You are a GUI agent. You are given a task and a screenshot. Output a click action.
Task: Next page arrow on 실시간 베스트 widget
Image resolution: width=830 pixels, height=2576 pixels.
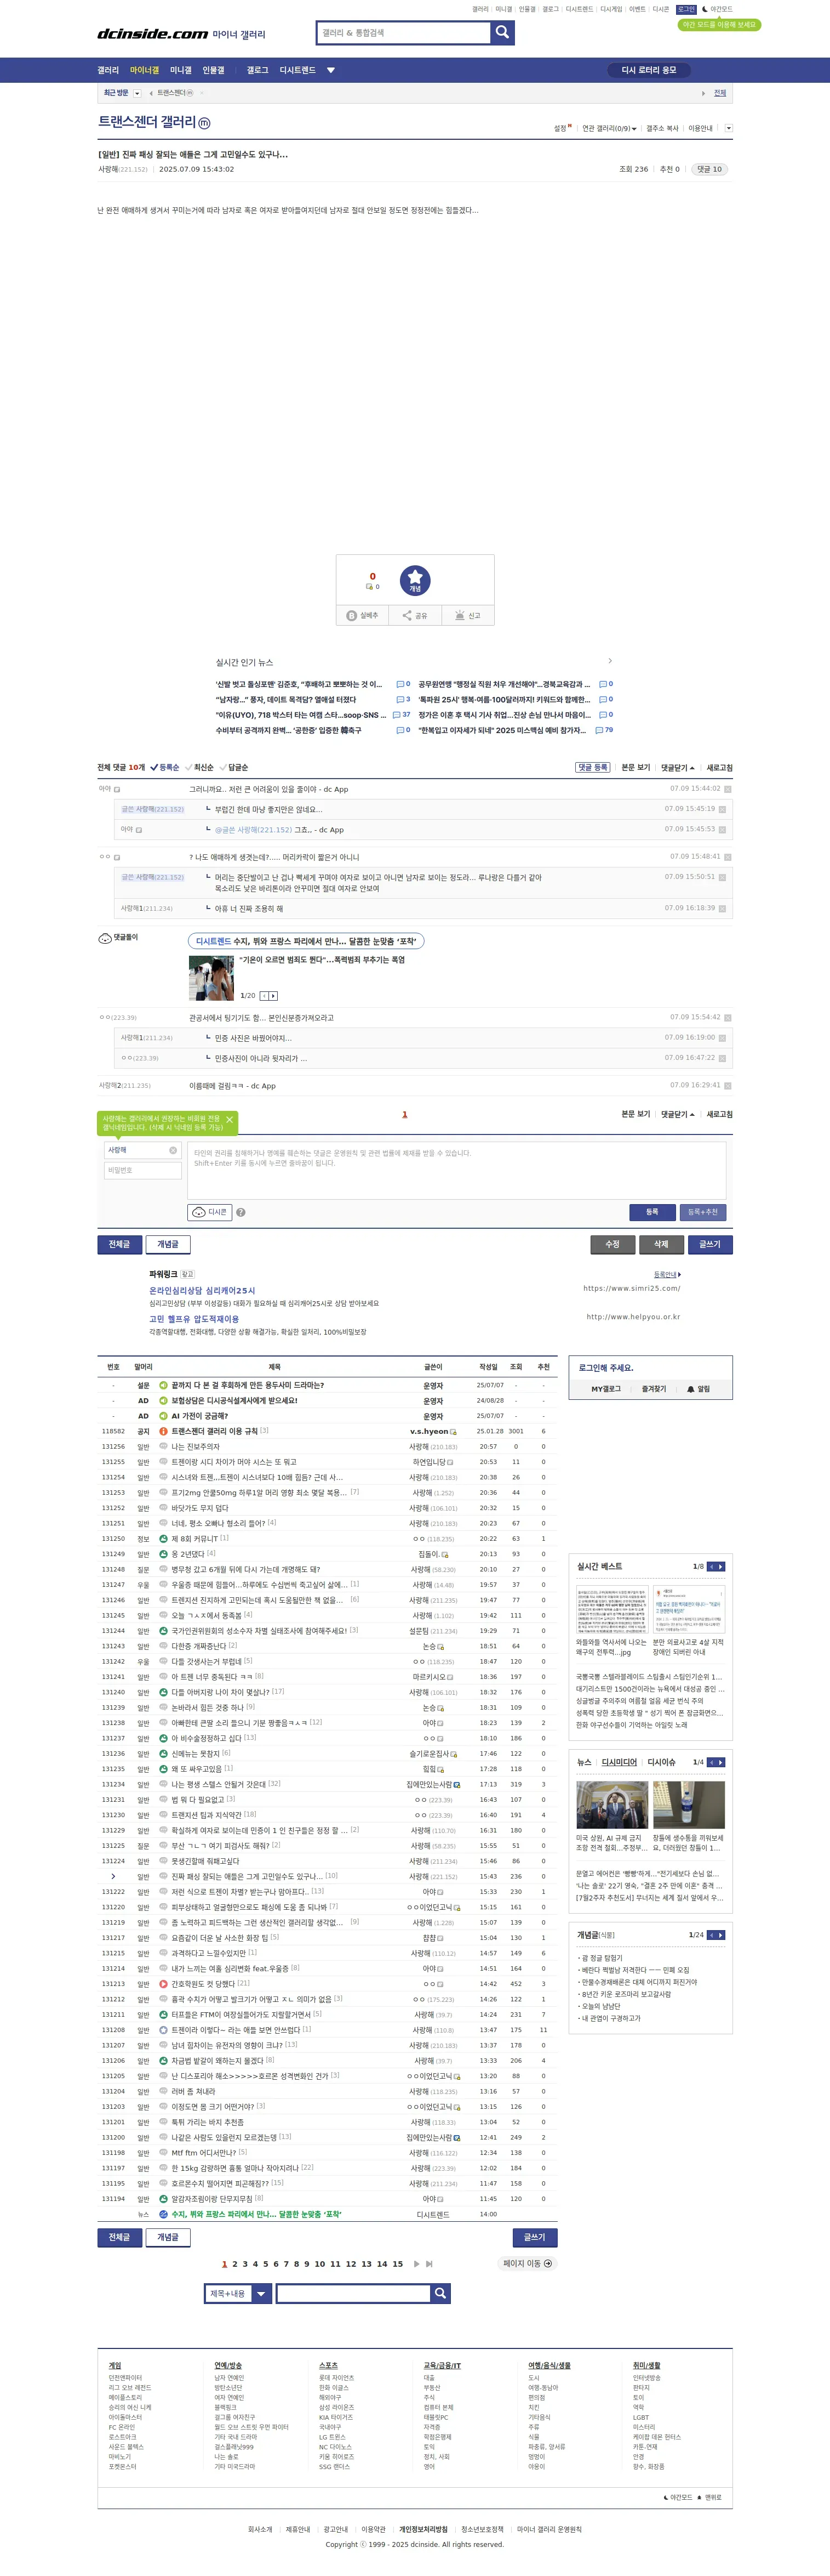point(721,1566)
